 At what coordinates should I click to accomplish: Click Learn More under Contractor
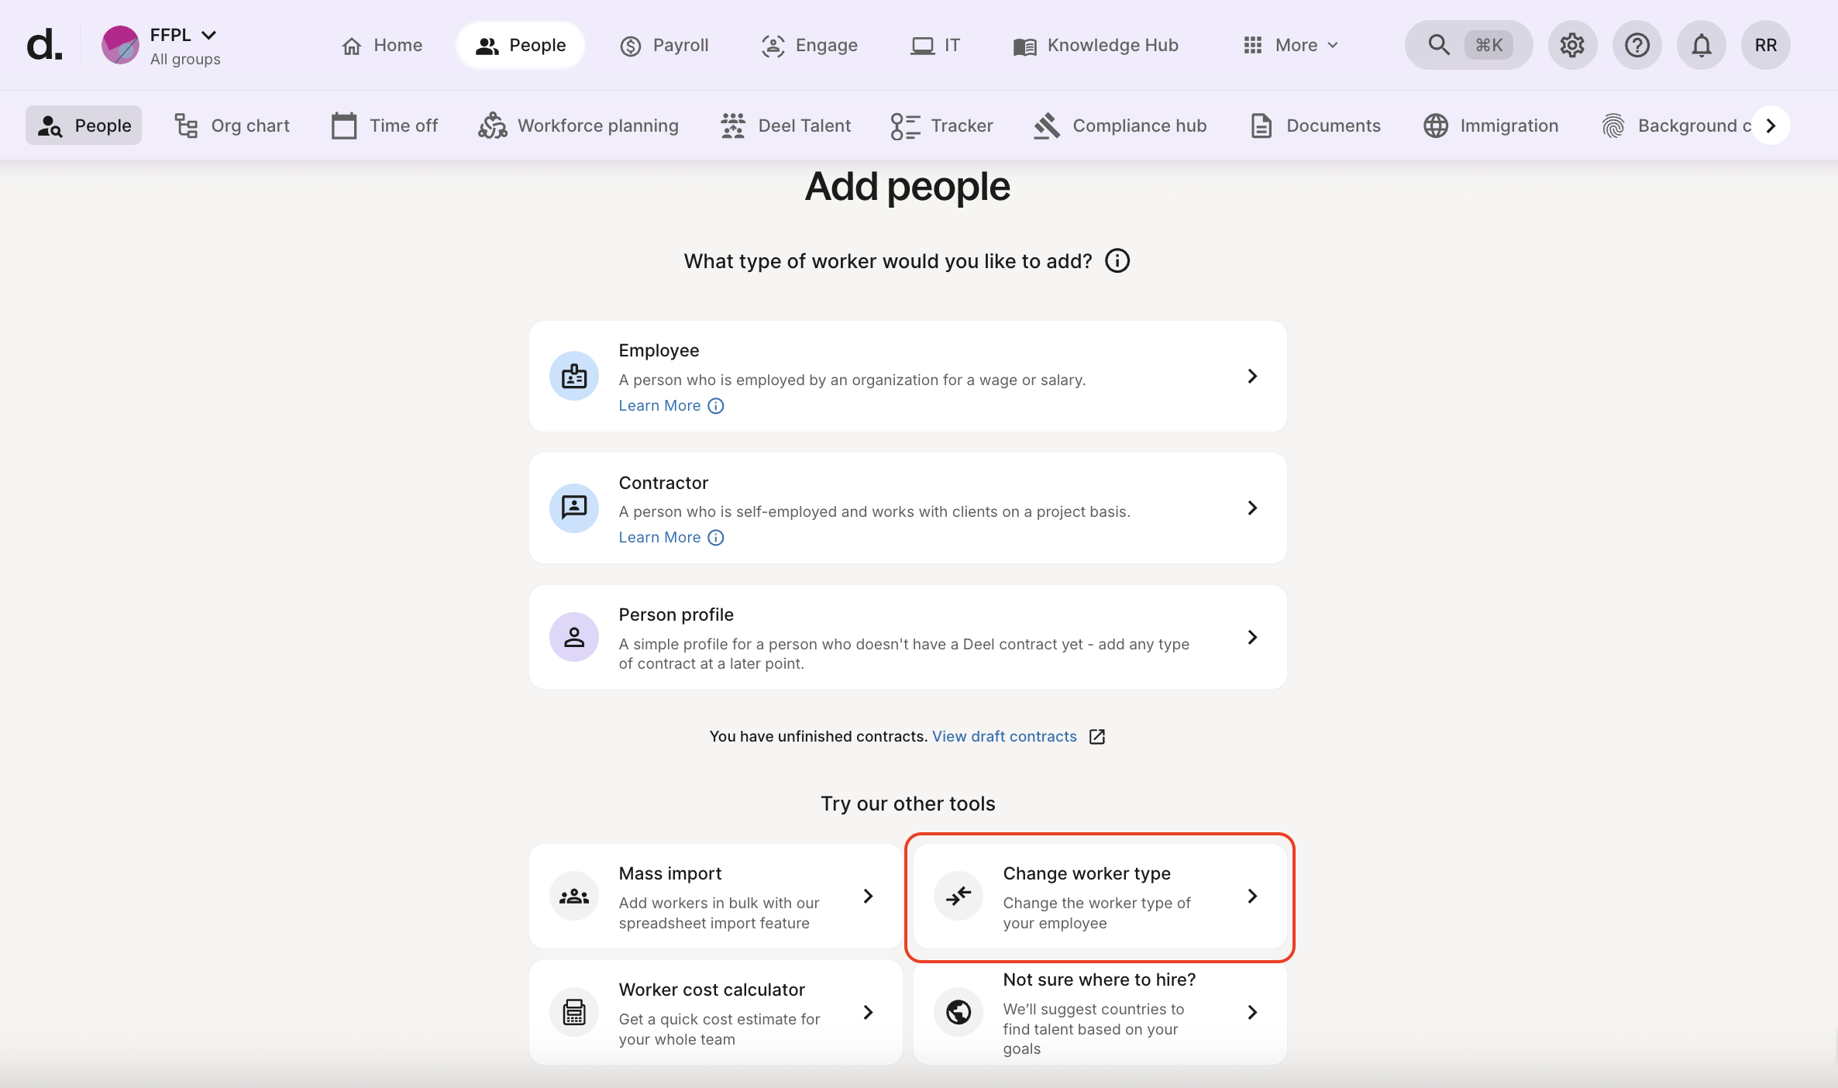671,537
